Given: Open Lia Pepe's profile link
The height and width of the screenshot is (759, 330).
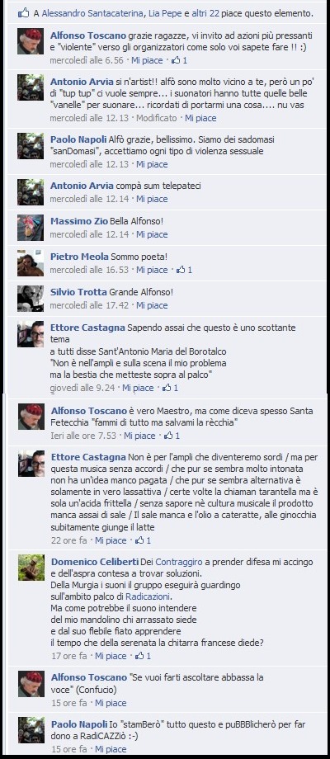Looking at the screenshot, I should pos(164,14).
